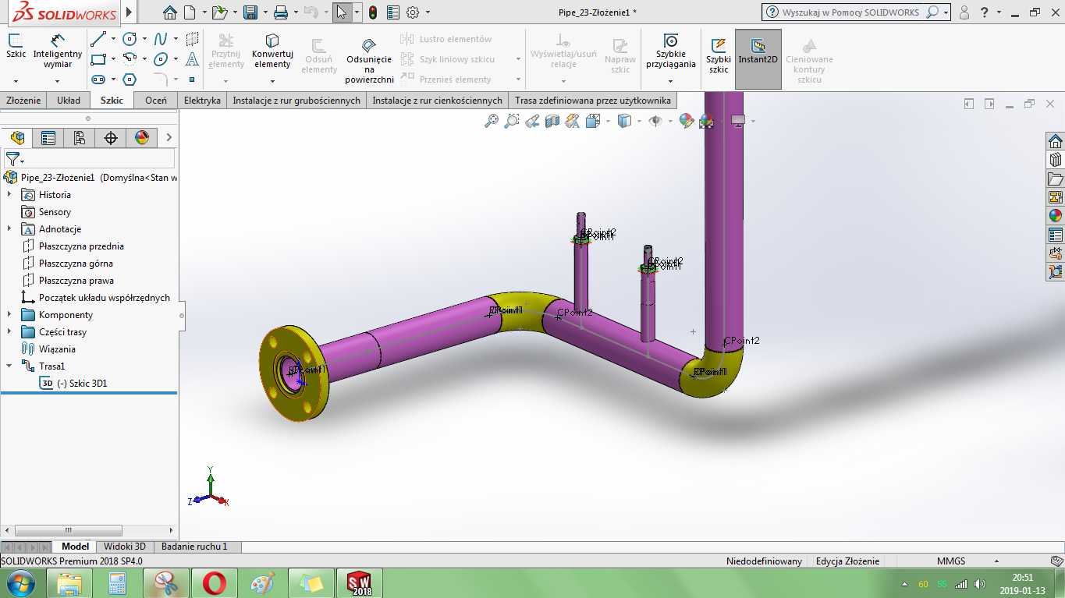
Task: Open the Appearances color ball in the task pane
Action: tap(1056, 216)
